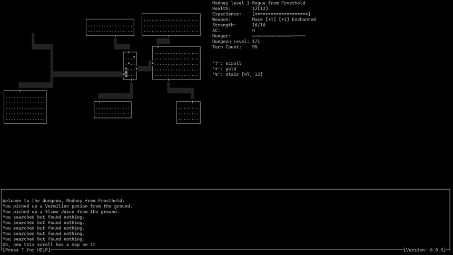Click the '*' gold symbol on the map
The height and width of the screenshot is (255, 453).
coord(129,63)
